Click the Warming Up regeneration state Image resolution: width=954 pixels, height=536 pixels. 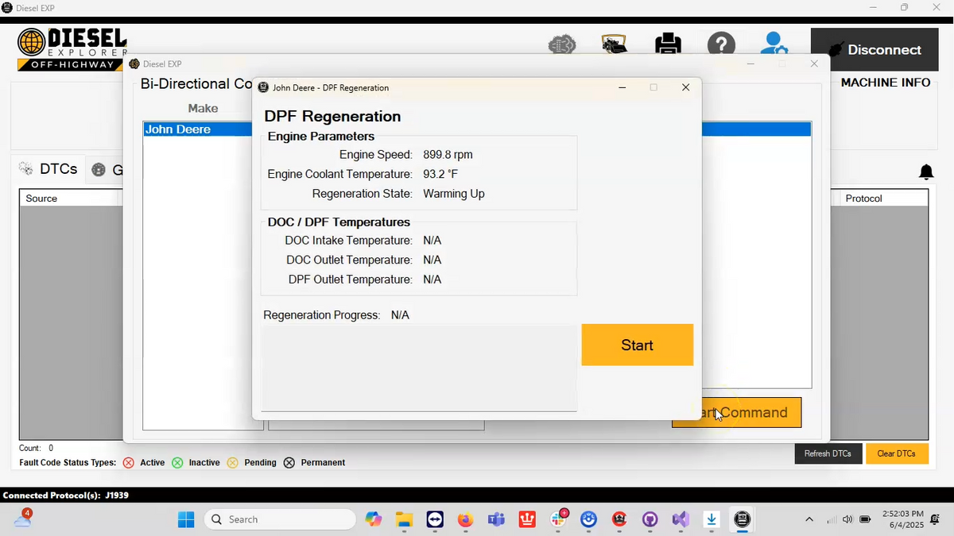point(454,194)
